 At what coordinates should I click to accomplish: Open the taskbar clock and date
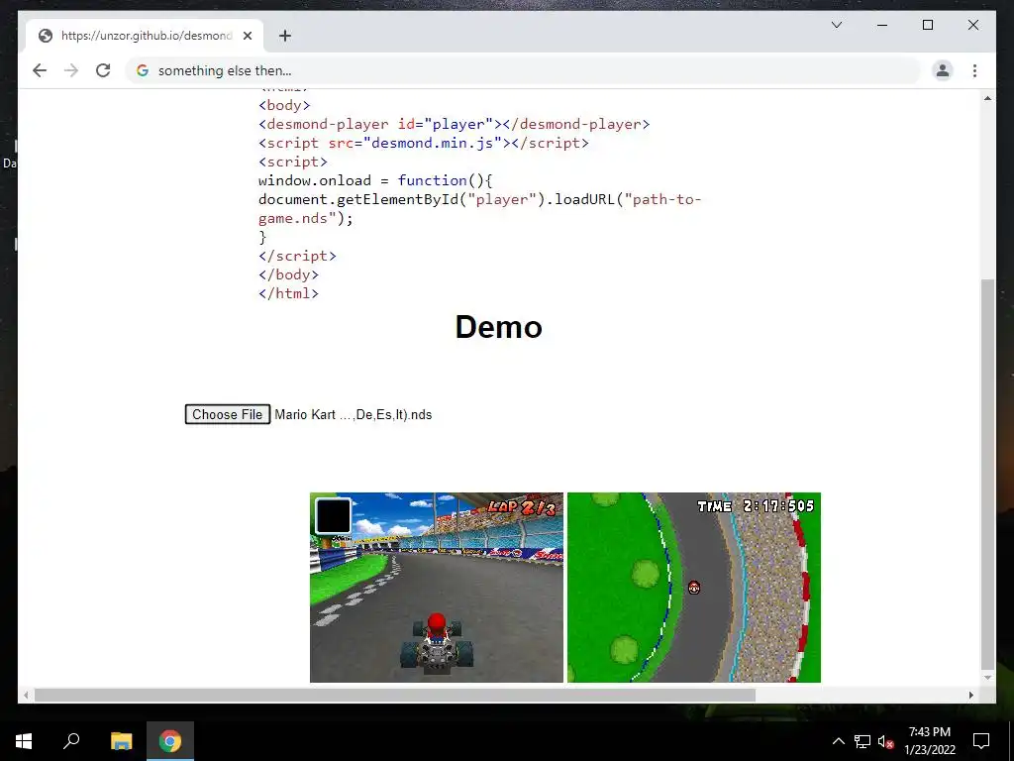tap(930, 741)
